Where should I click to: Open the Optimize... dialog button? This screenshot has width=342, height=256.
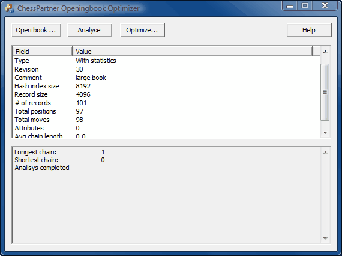click(142, 30)
